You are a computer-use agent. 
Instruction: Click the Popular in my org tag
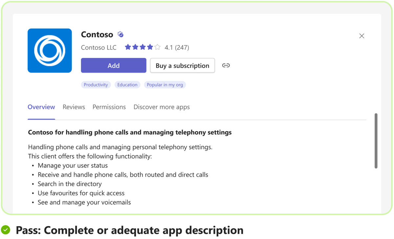[x=165, y=85]
